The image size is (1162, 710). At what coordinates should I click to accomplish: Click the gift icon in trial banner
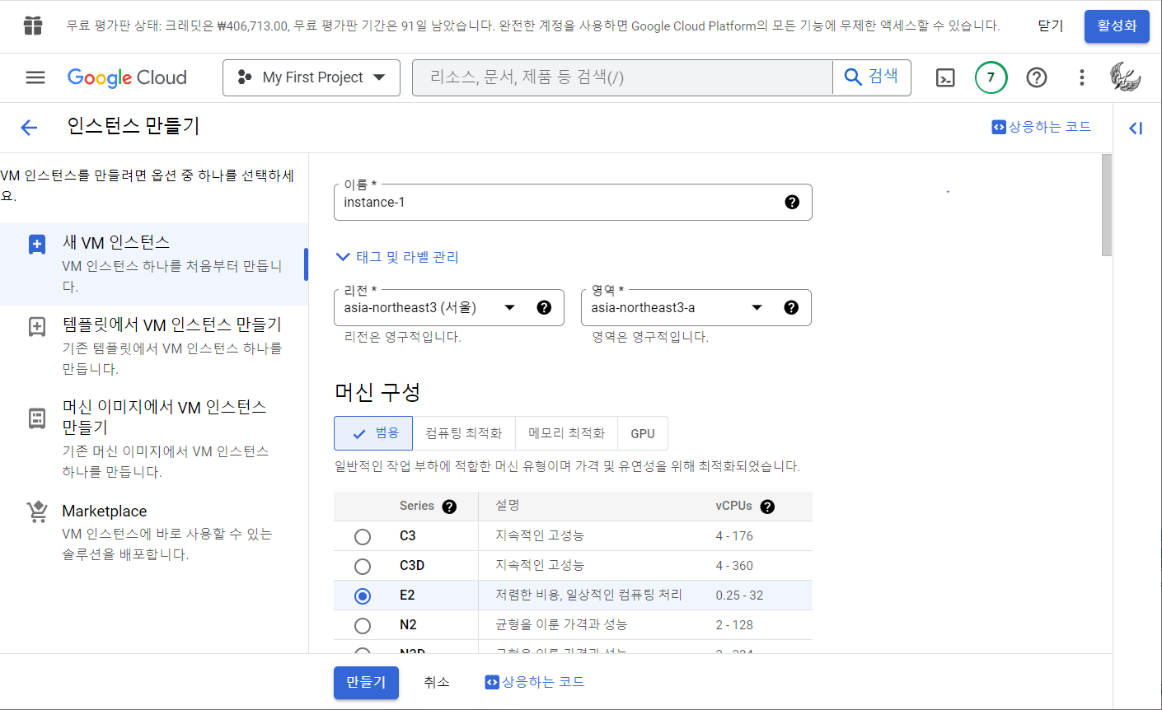point(33,26)
